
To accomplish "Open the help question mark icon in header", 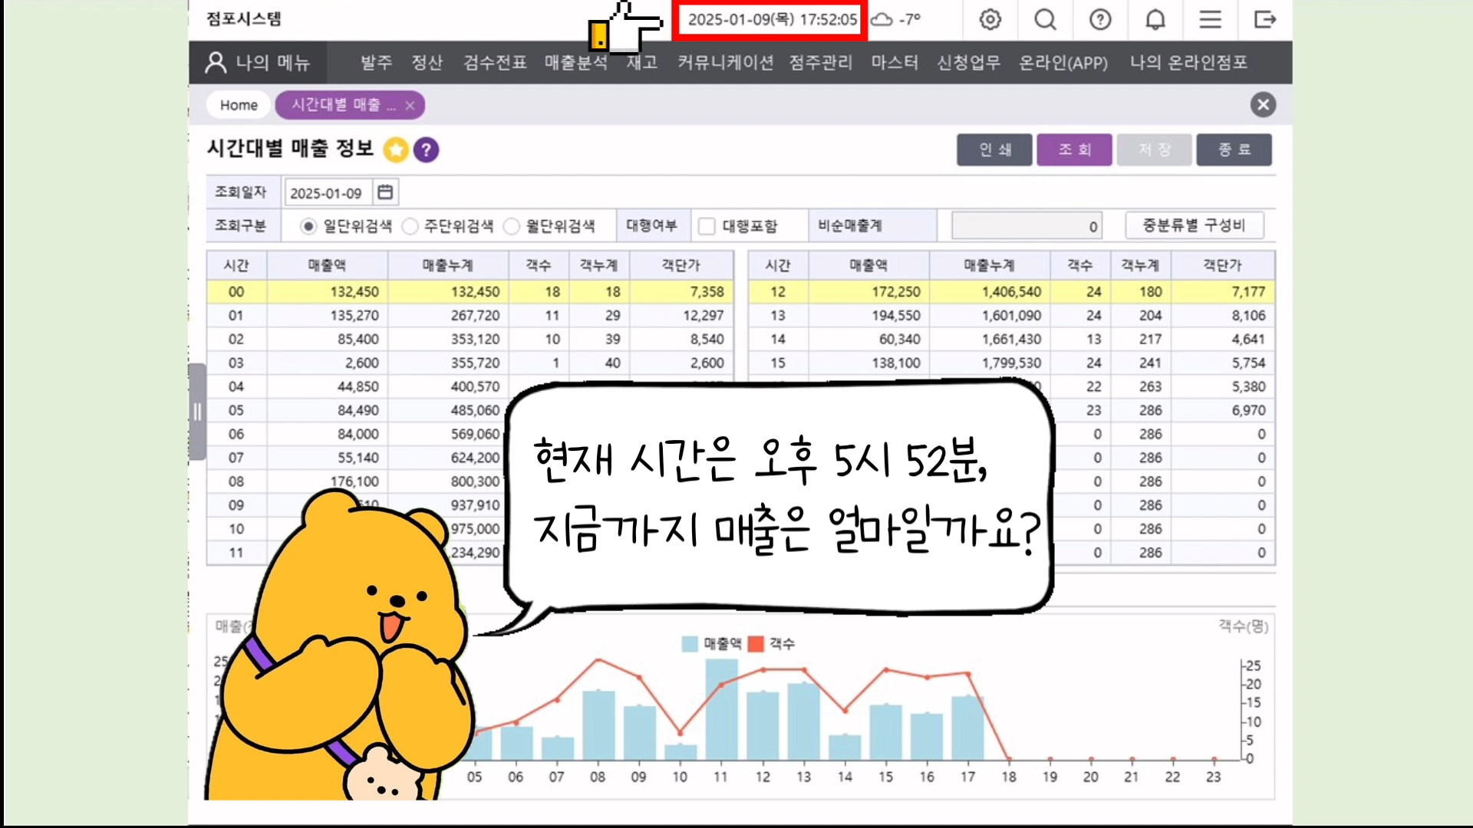I will pyautogui.click(x=1100, y=19).
